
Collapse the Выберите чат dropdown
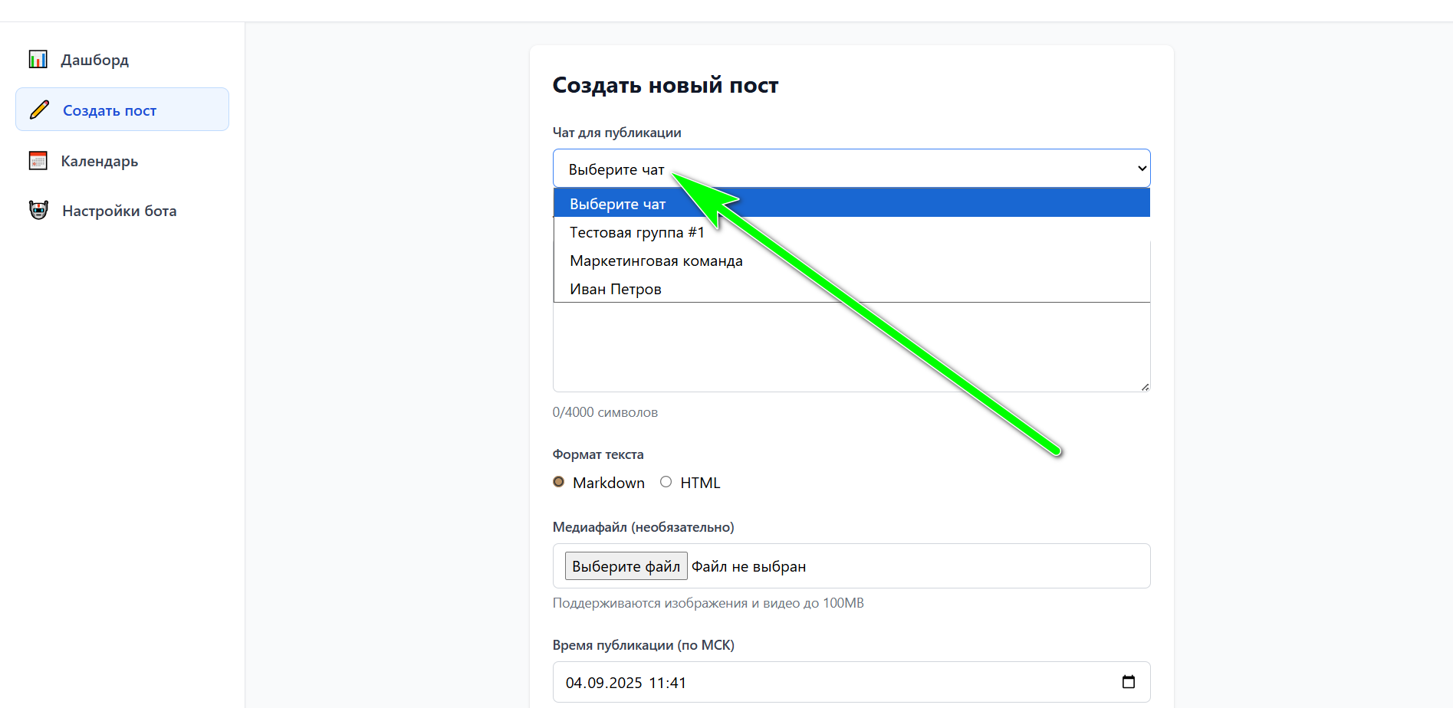click(851, 169)
